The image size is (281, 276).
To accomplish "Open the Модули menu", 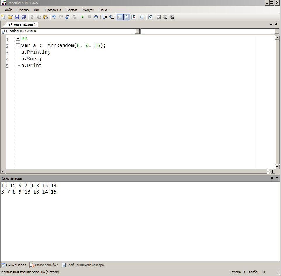I will (x=88, y=10).
